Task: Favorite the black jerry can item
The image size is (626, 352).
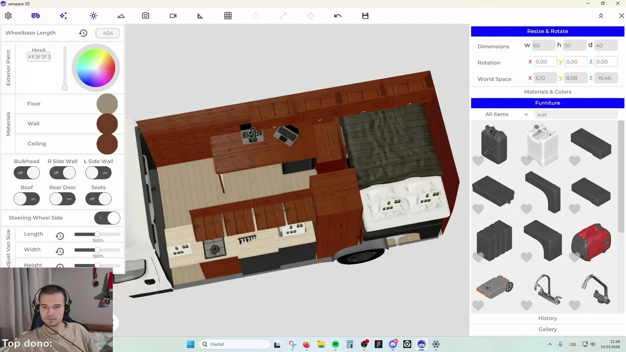Action: click(x=478, y=160)
